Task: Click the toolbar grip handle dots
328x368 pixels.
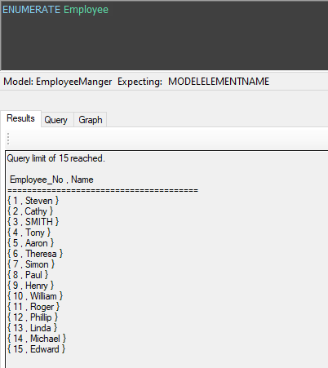Action: point(8,139)
